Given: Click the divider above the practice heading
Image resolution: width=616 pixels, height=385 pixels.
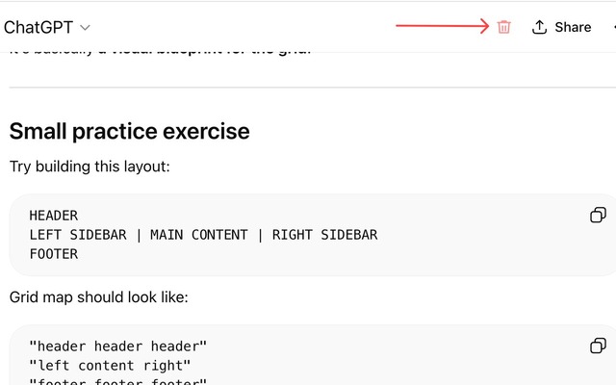Looking at the screenshot, I should pyautogui.click(x=308, y=88).
